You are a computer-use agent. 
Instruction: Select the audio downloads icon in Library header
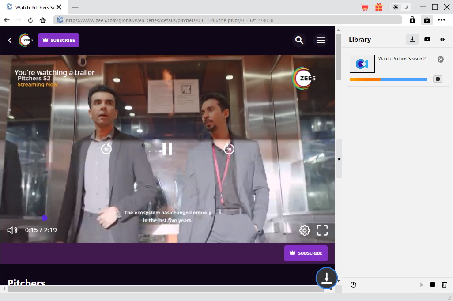point(442,39)
